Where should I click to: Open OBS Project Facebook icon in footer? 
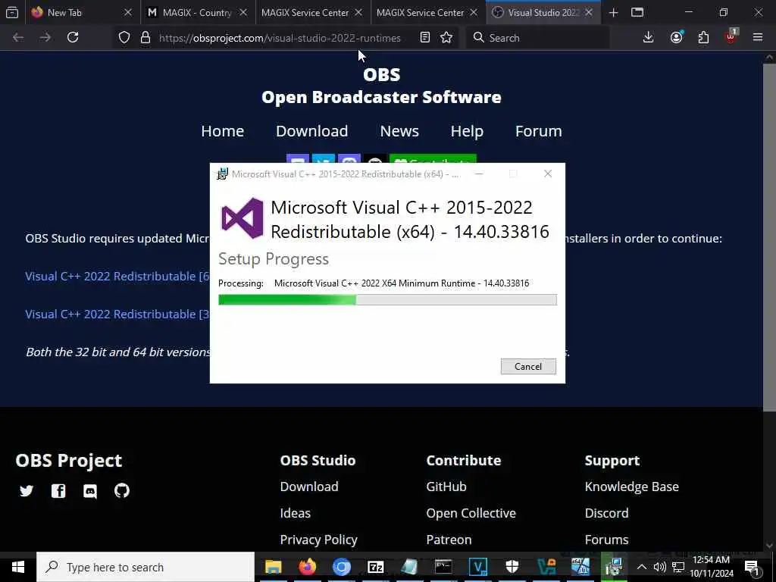coord(58,490)
